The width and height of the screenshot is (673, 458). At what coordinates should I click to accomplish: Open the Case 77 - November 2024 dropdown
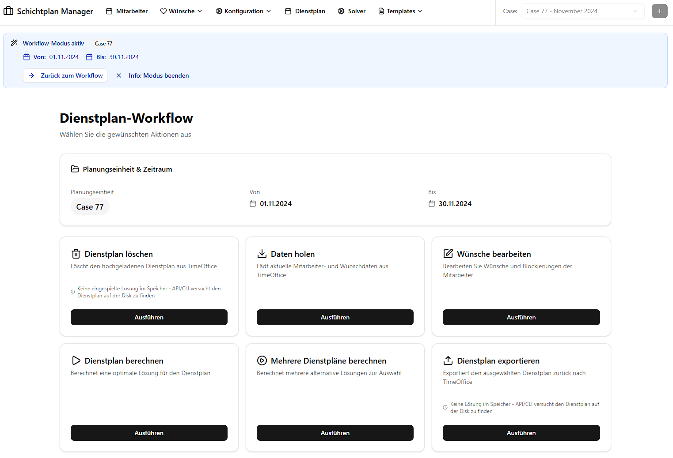point(582,11)
